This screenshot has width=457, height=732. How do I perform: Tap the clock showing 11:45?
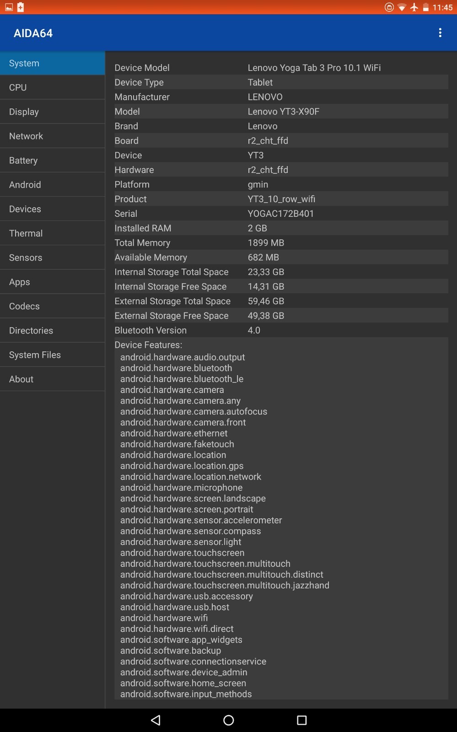pos(442,7)
